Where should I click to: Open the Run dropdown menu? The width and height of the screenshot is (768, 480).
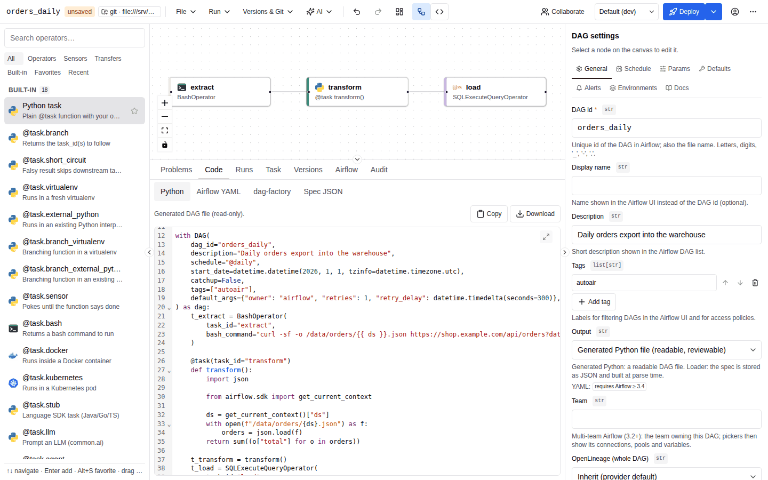pyautogui.click(x=219, y=12)
